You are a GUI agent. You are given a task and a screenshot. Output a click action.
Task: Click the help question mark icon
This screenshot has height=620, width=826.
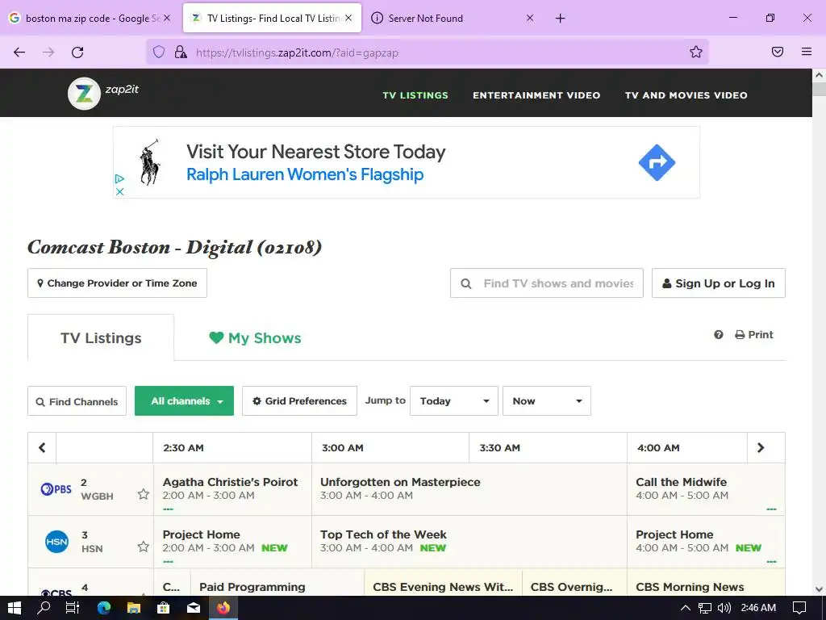click(719, 335)
